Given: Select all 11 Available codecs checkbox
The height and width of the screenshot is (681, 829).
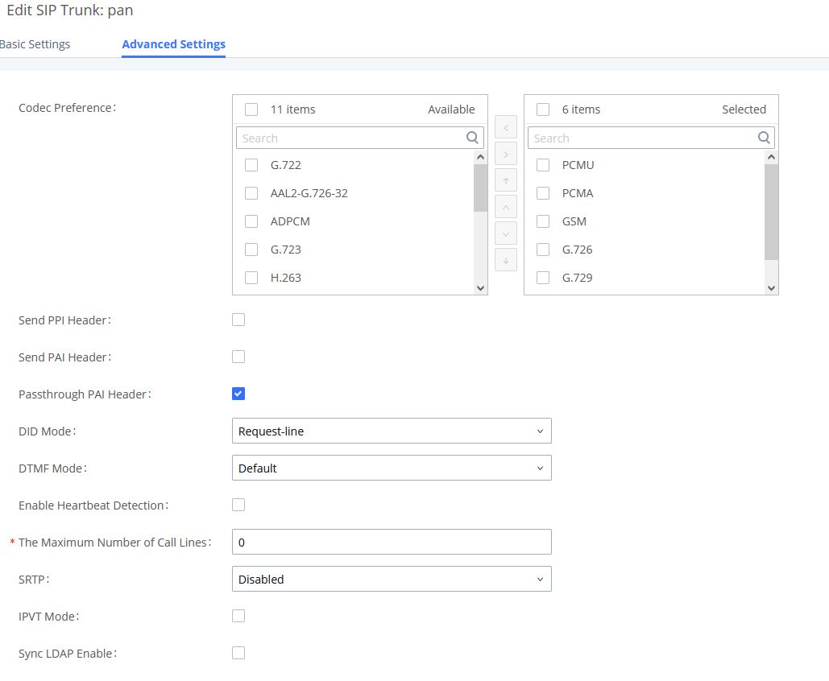Looking at the screenshot, I should tap(251, 109).
